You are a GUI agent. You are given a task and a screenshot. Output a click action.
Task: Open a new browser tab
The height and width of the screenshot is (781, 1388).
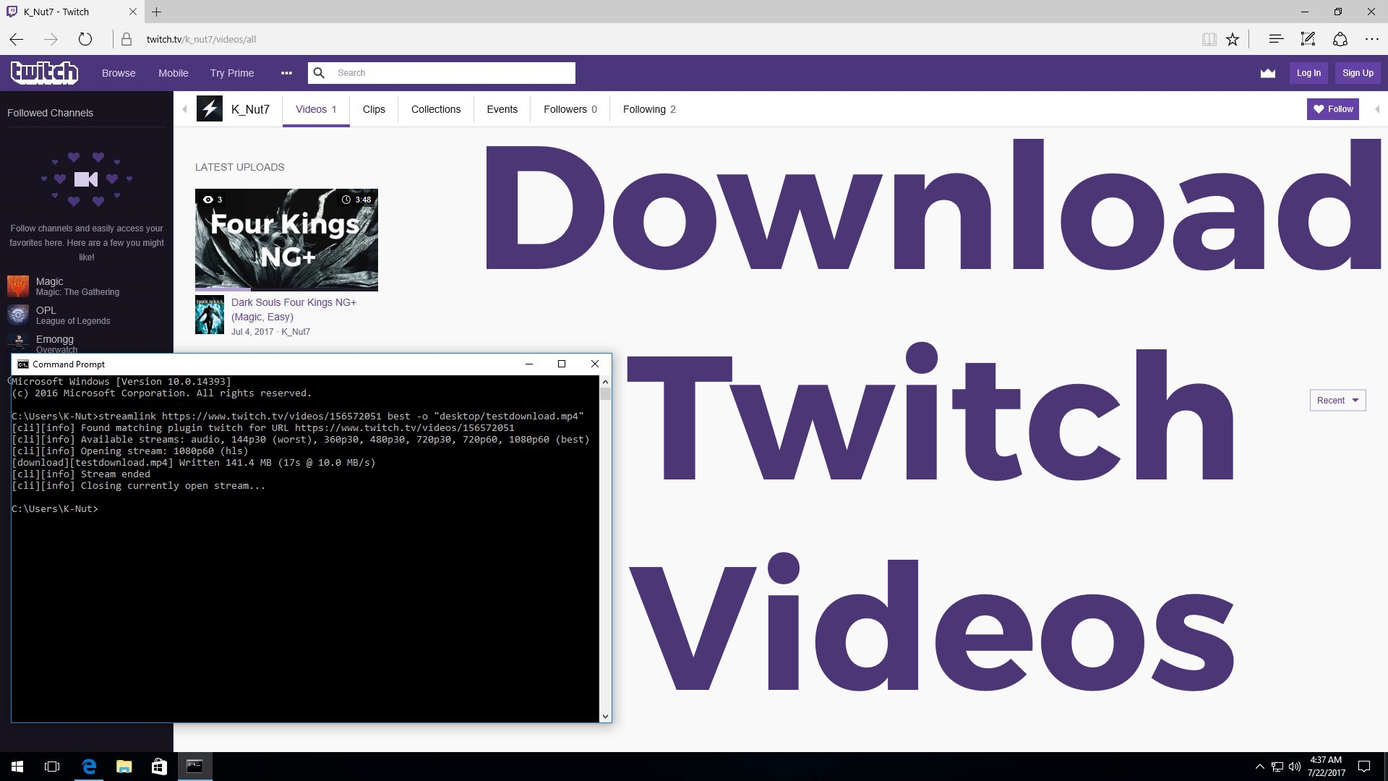(157, 12)
